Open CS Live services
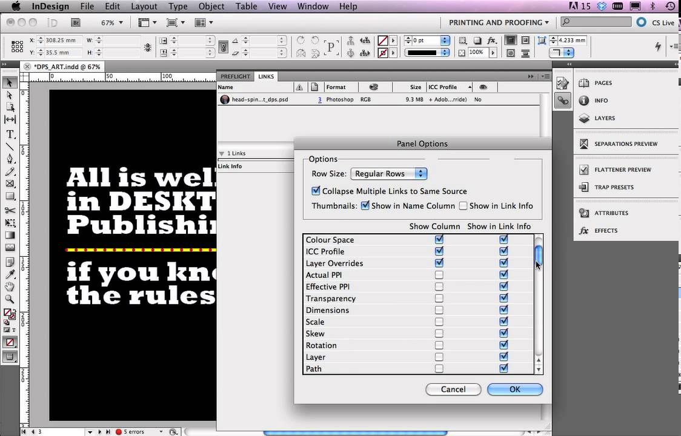 point(656,22)
